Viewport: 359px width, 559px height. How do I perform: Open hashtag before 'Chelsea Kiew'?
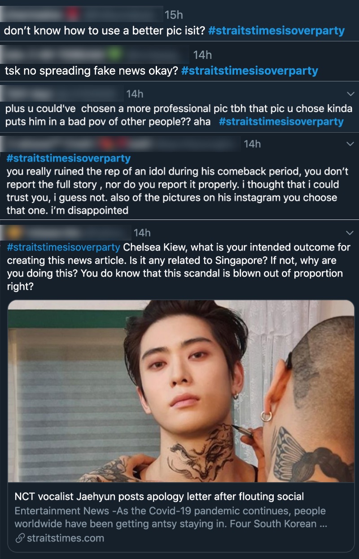(x=63, y=247)
